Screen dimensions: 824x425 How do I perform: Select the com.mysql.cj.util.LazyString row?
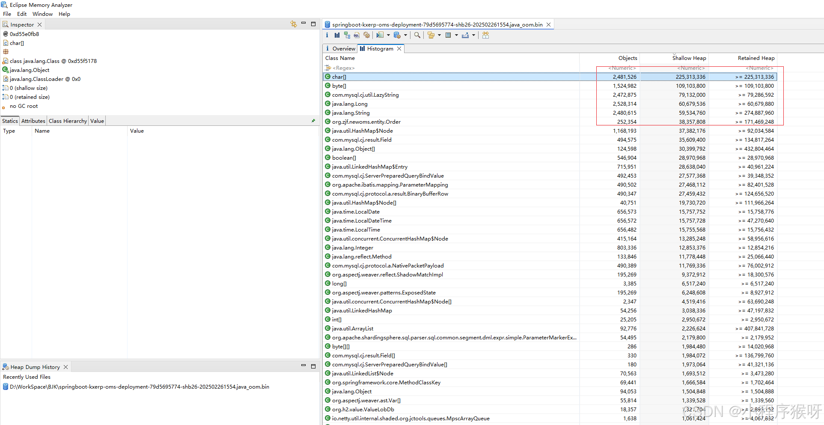550,95
